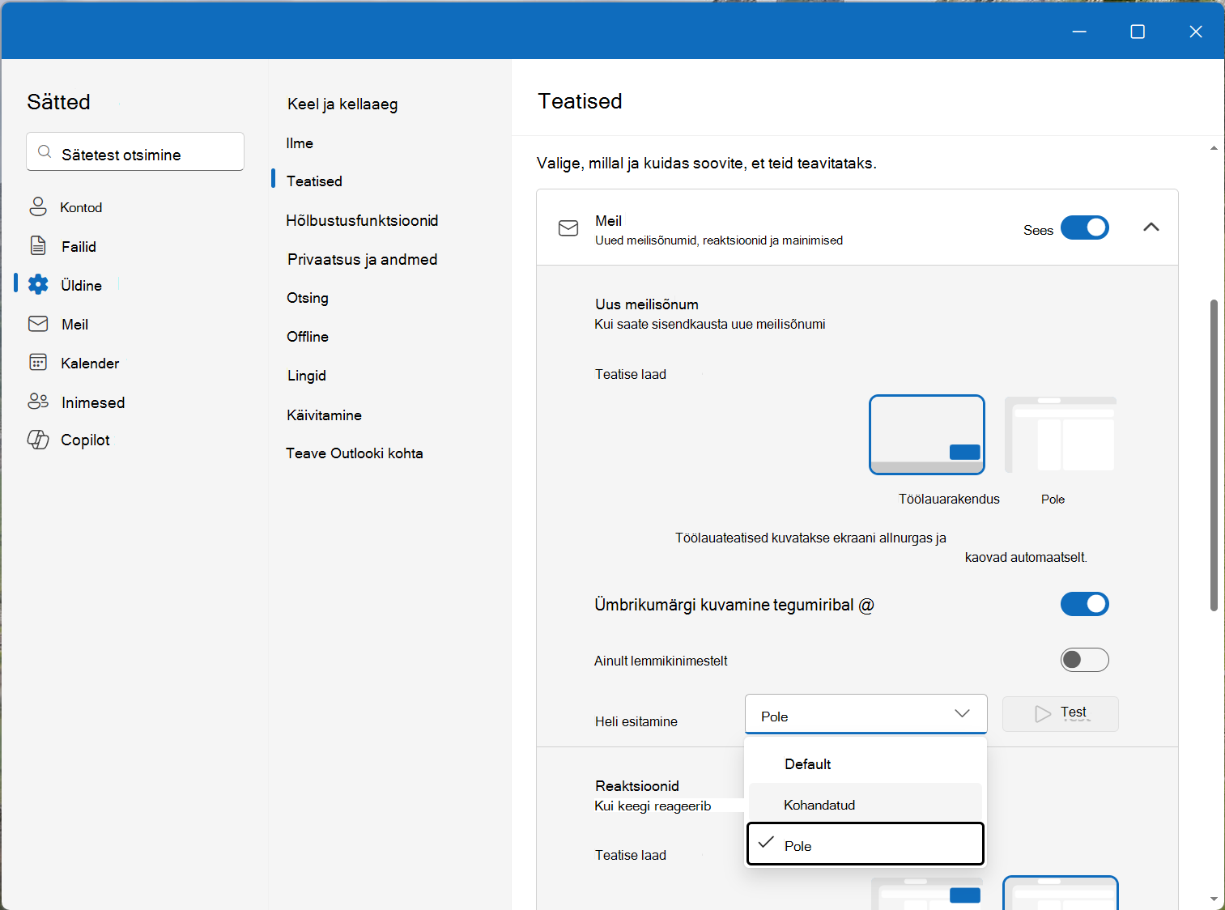This screenshot has height=910, width=1225.
Task: Go to Kalender category
Action: [90, 363]
